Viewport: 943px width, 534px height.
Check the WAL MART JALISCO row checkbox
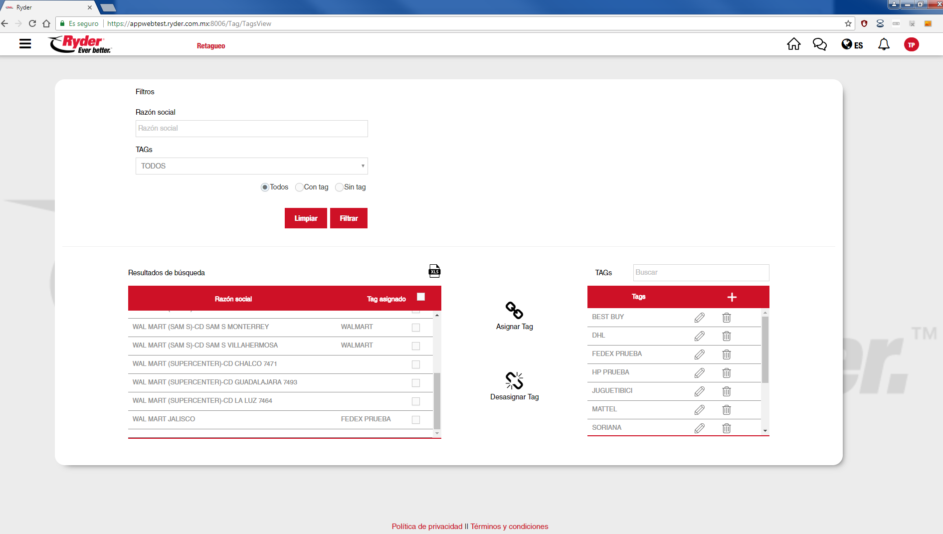[416, 420]
